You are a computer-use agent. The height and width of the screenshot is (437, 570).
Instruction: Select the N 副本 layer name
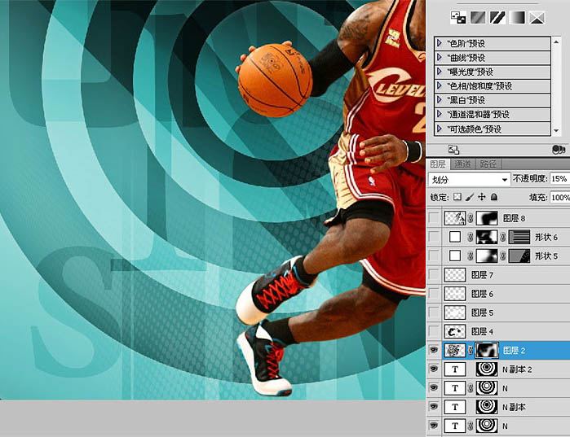pos(514,407)
